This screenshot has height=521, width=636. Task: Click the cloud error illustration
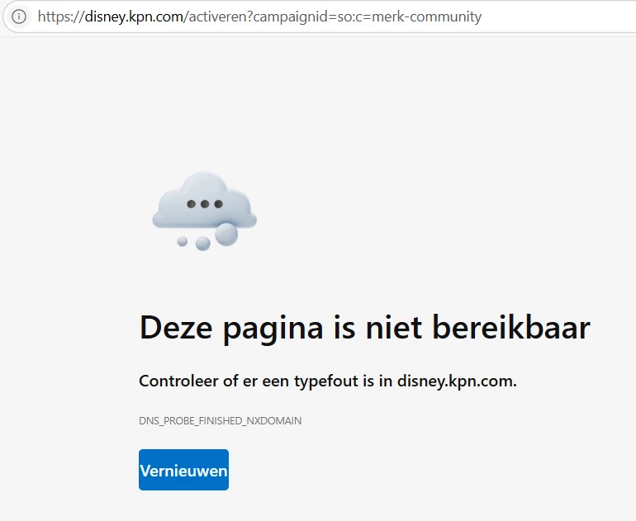pyautogui.click(x=205, y=211)
